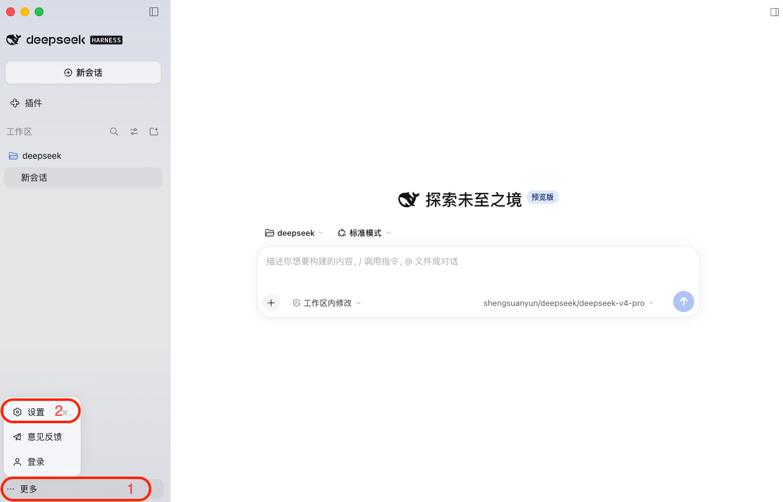The height and width of the screenshot is (502, 783).
Task: Open workspace filter settings icon
Action: click(134, 132)
